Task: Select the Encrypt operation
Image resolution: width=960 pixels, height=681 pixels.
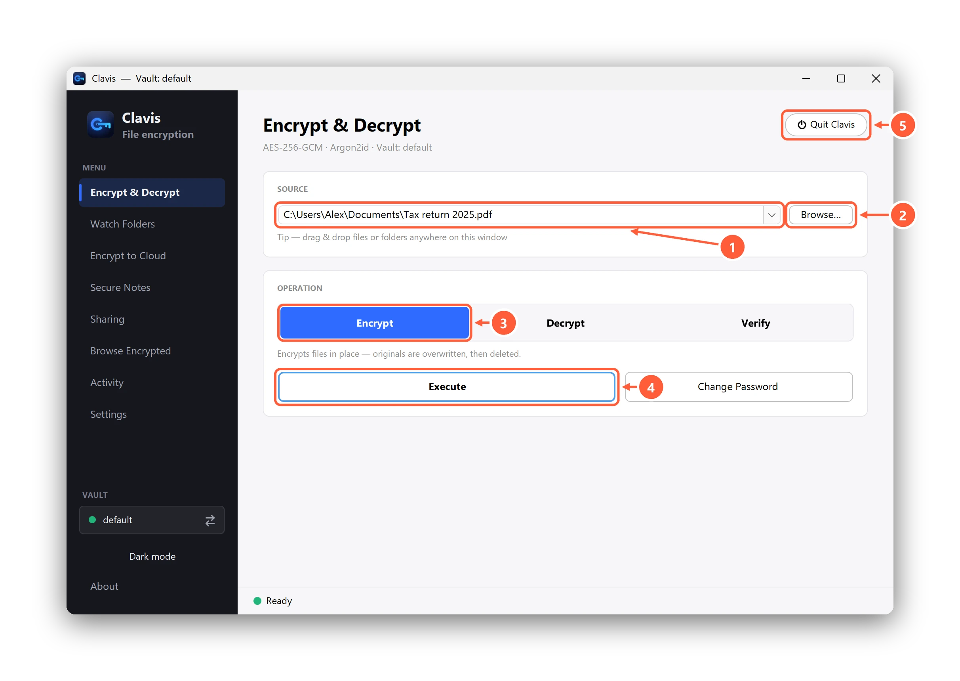Action: click(x=374, y=323)
